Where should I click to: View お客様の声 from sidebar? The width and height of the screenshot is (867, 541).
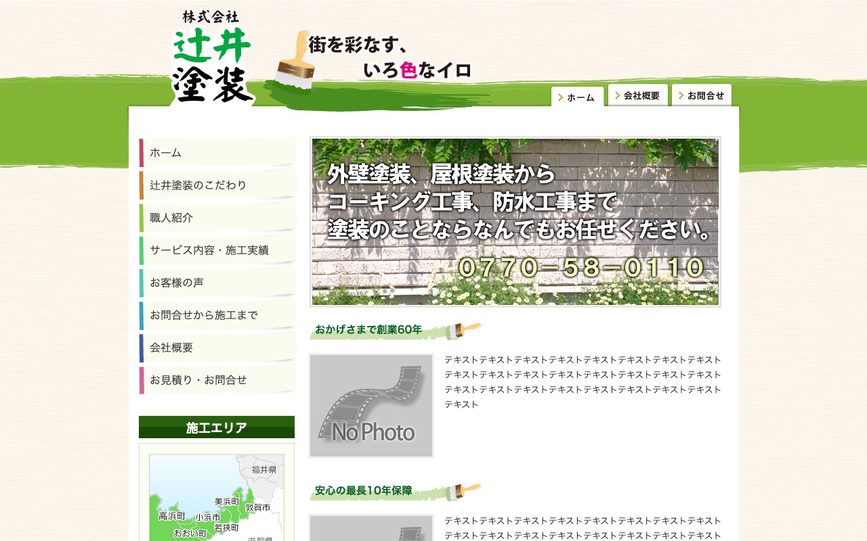217,283
